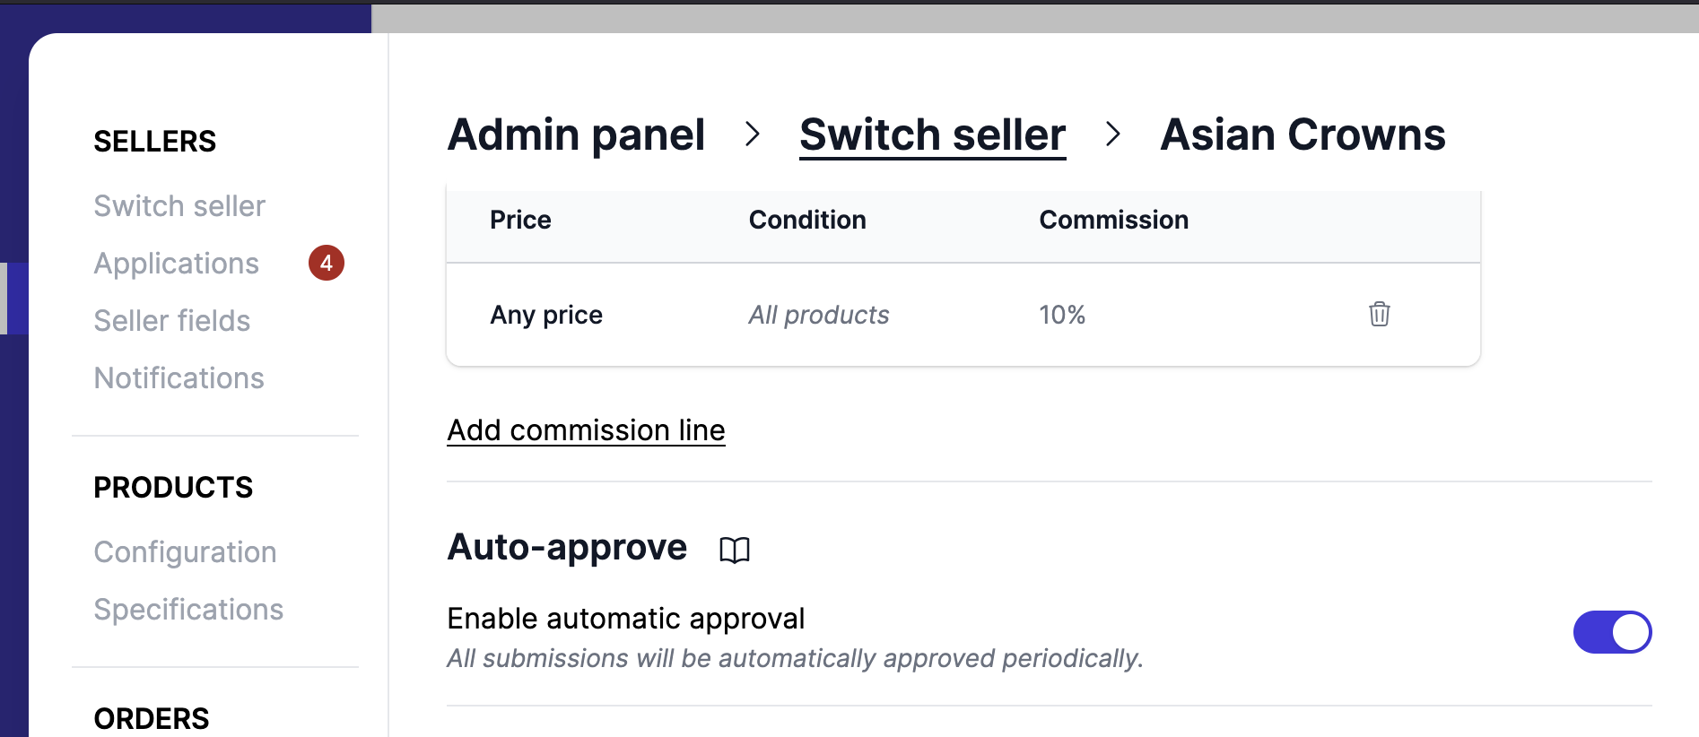View the Specifications section
This screenshot has height=737, width=1699.
(x=188, y=609)
